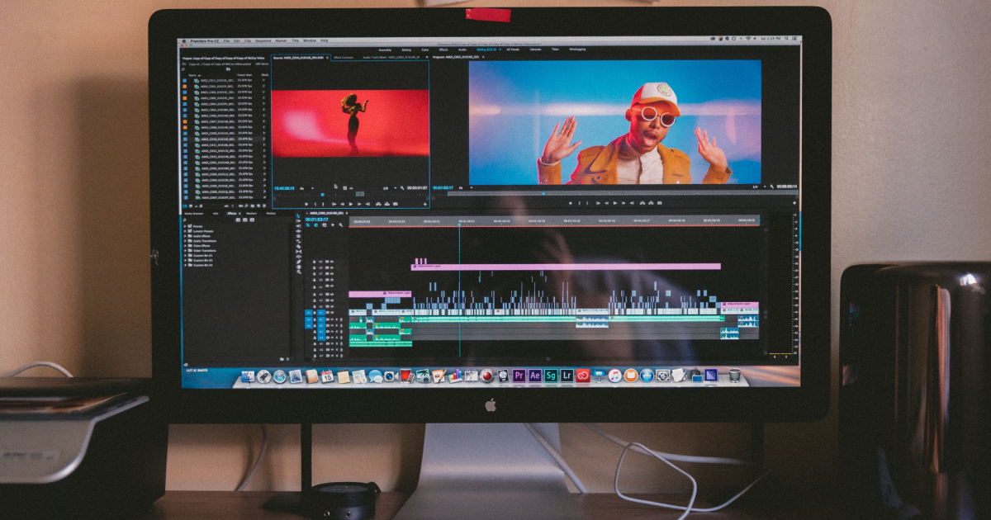Image resolution: width=991 pixels, height=520 pixels.
Task: Solo the A1 audio track
Action: [336, 319]
